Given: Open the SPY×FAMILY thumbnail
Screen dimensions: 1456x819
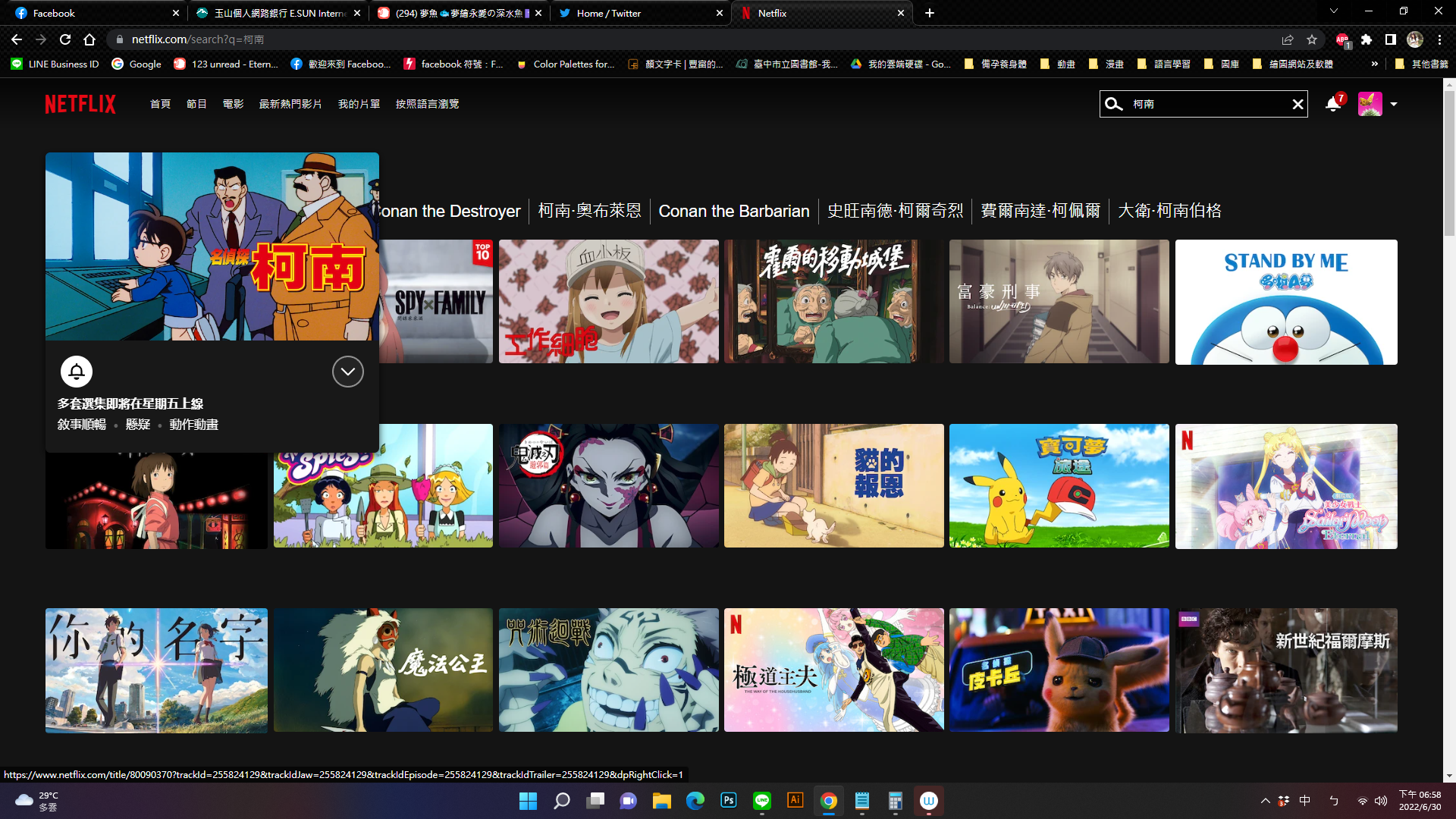Looking at the screenshot, I should pos(436,302).
